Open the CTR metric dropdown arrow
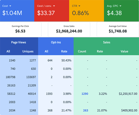The image size is (139, 115). [79, 6]
